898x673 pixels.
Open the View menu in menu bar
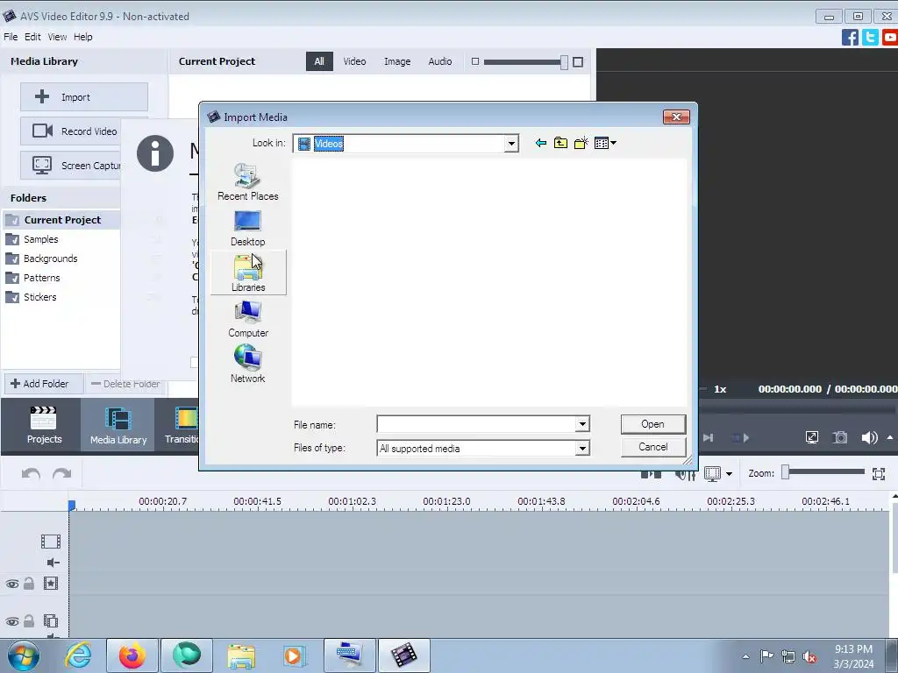57,37
